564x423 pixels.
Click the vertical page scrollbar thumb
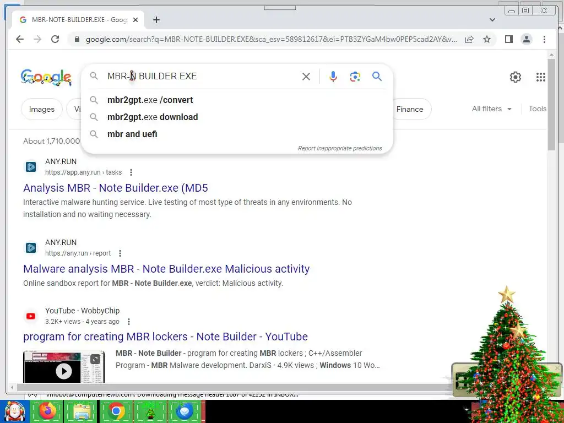pyautogui.click(x=551, y=104)
